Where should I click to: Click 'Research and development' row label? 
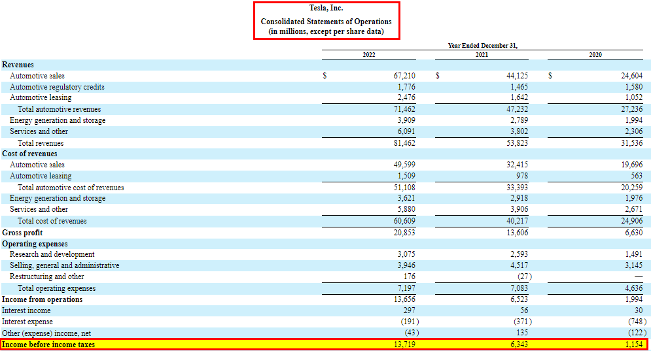coord(52,254)
